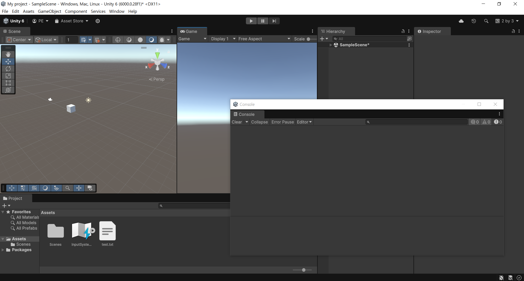Click the Play button
The image size is (524, 281).
click(x=251, y=21)
